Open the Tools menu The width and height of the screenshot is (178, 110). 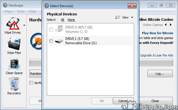coord(20,11)
